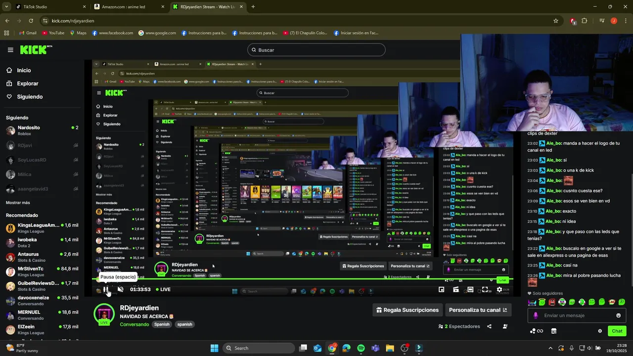Screen dimensions: 633x356
Task: Unmute the stream audio
Action: pos(120,289)
